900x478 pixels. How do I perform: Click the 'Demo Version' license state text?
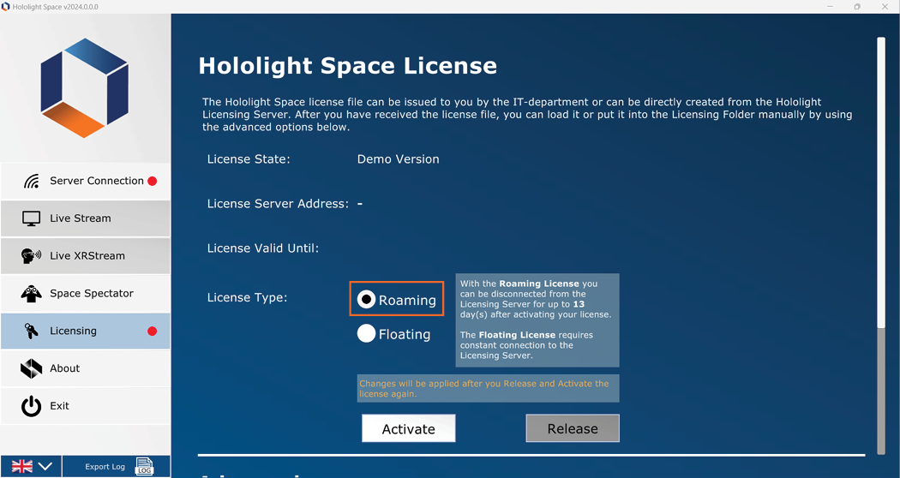point(399,159)
